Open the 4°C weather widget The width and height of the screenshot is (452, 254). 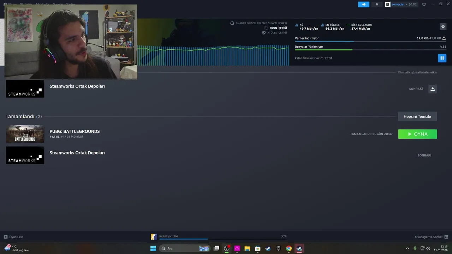pyautogui.click(x=16, y=248)
